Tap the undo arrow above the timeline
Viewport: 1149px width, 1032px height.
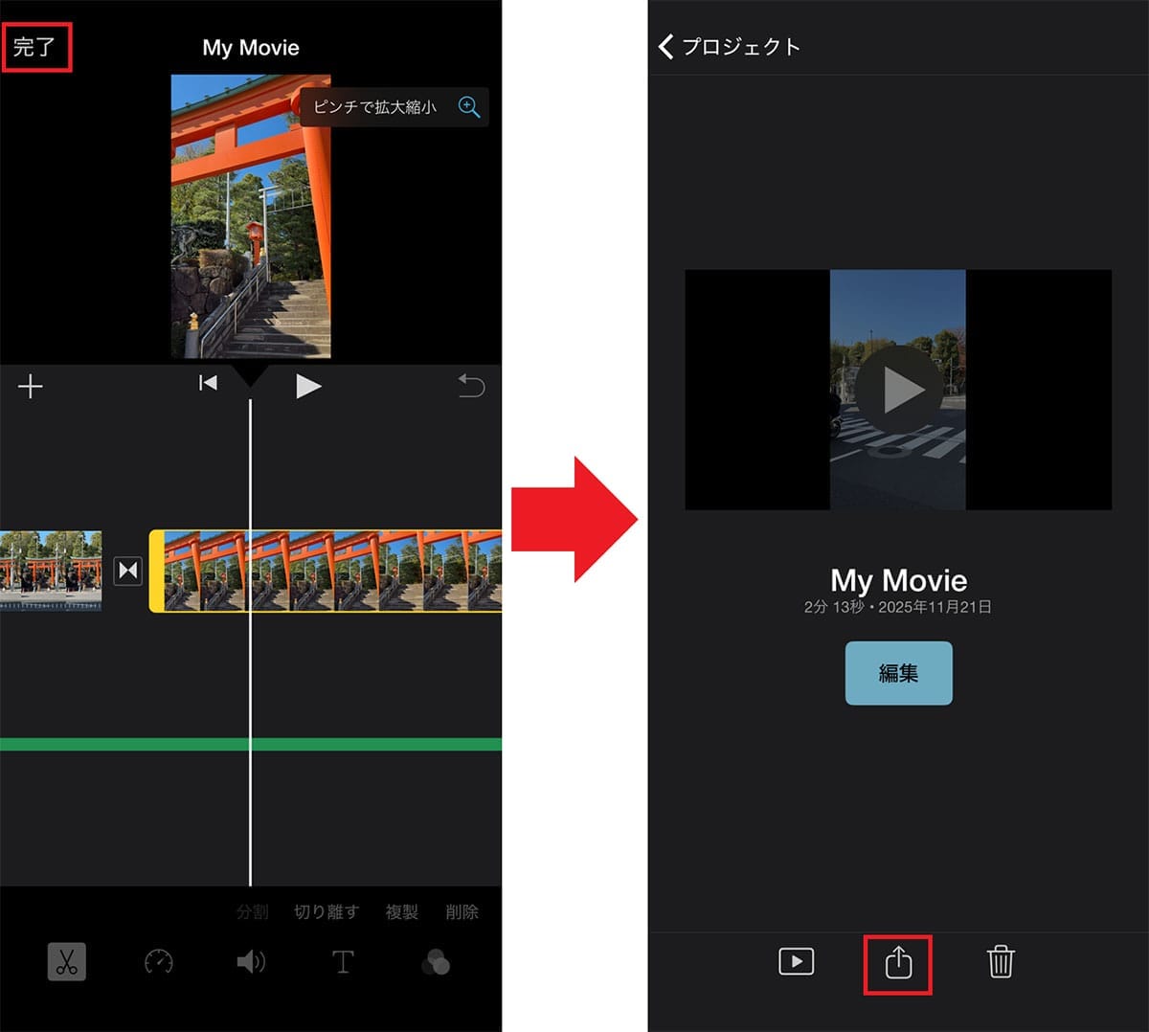pos(470,386)
